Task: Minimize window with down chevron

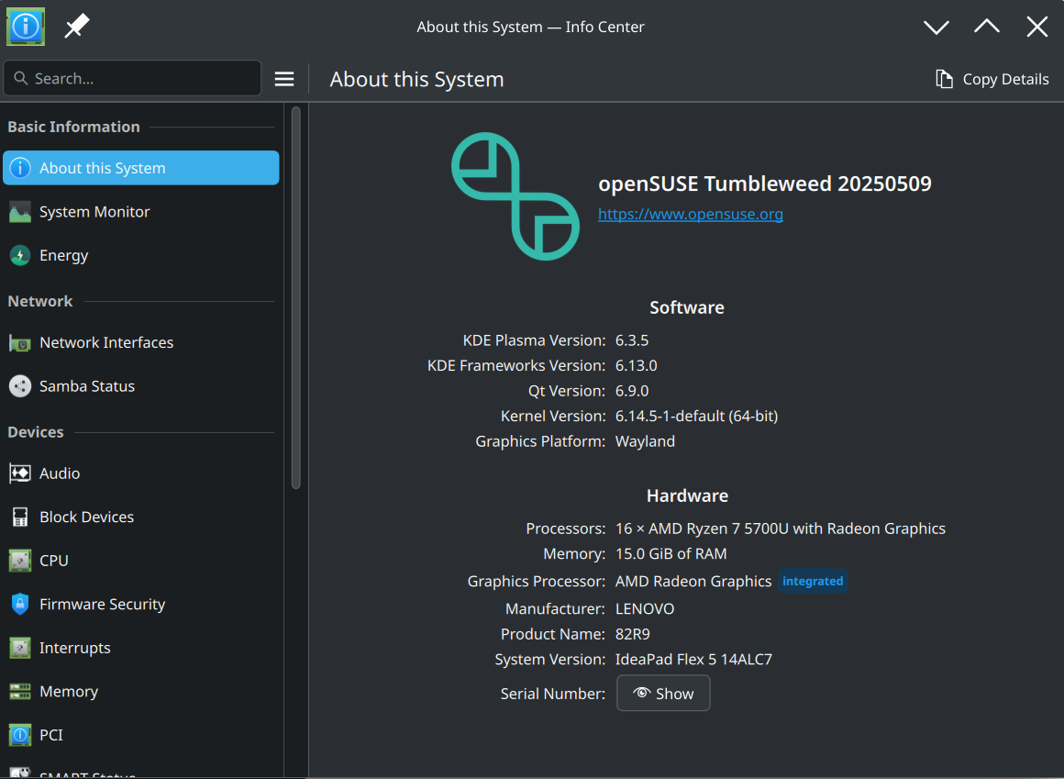Action: tap(937, 28)
